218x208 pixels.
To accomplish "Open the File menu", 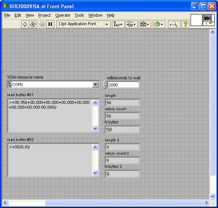I will coord(7,15).
